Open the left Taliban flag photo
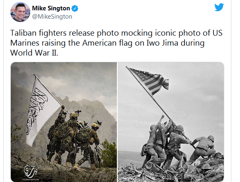 coord(64,122)
